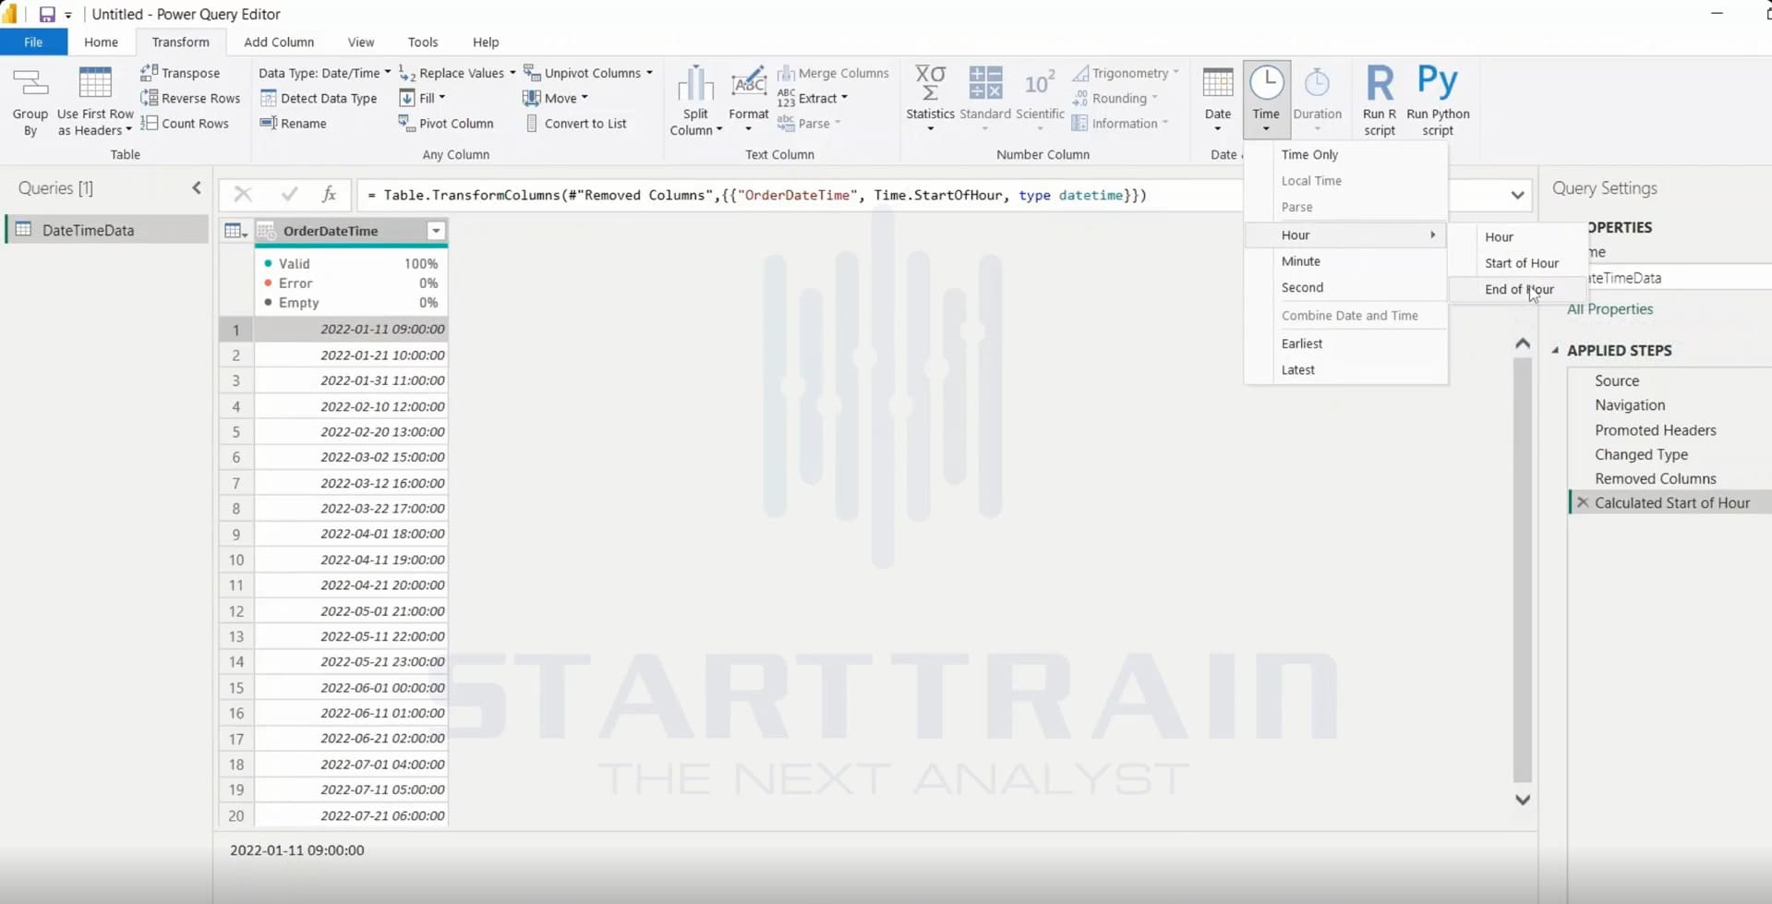Open the Data Type: Date/Time dropdown

click(324, 73)
